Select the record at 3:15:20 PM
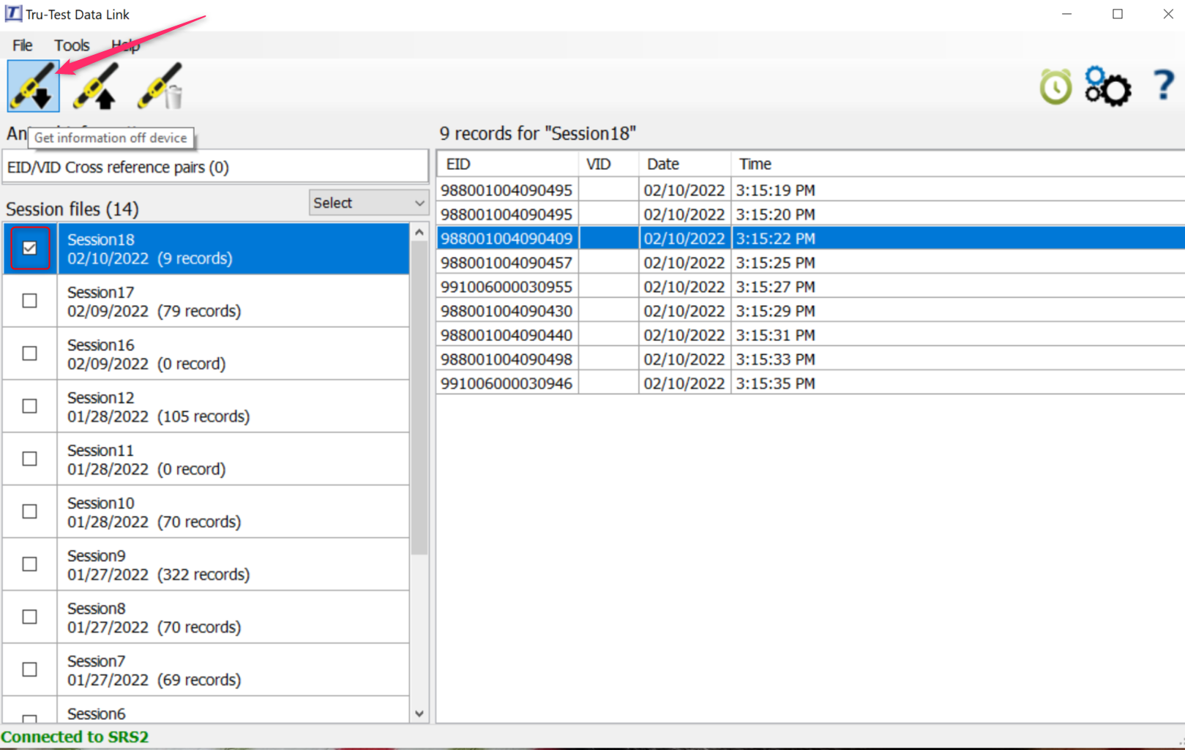The width and height of the screenshot is (1185, 750). coord(811,214)
